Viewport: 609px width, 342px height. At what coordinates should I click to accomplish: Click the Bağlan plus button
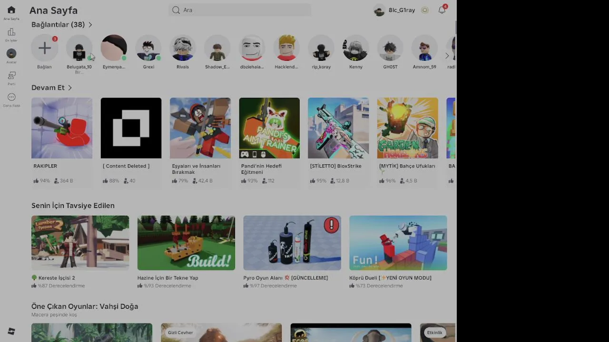[45, 47]
